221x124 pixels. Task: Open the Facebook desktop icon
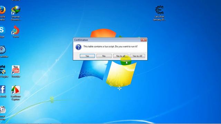pyautogui.click(x=3, y=91)
